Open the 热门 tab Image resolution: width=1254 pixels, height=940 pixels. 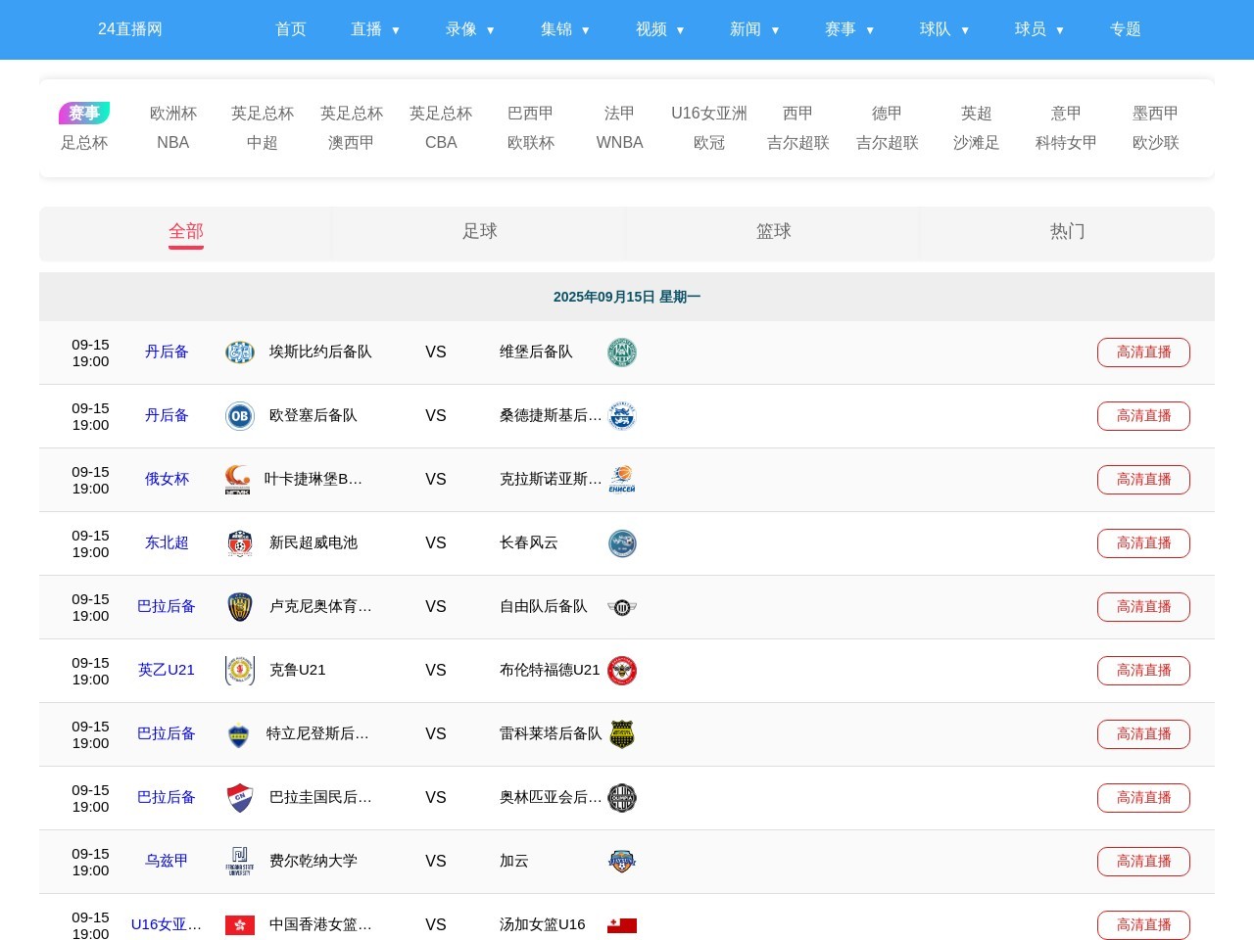[1068, 232]
